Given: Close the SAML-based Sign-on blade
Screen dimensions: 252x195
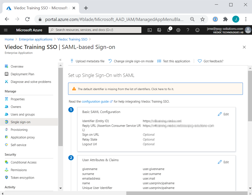Looking at the screenshot, I should [244, 47].
